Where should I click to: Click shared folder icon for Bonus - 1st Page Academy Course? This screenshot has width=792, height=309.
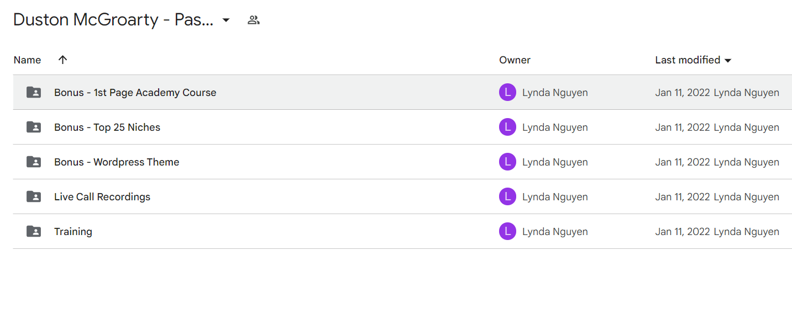tap(34, 92)
